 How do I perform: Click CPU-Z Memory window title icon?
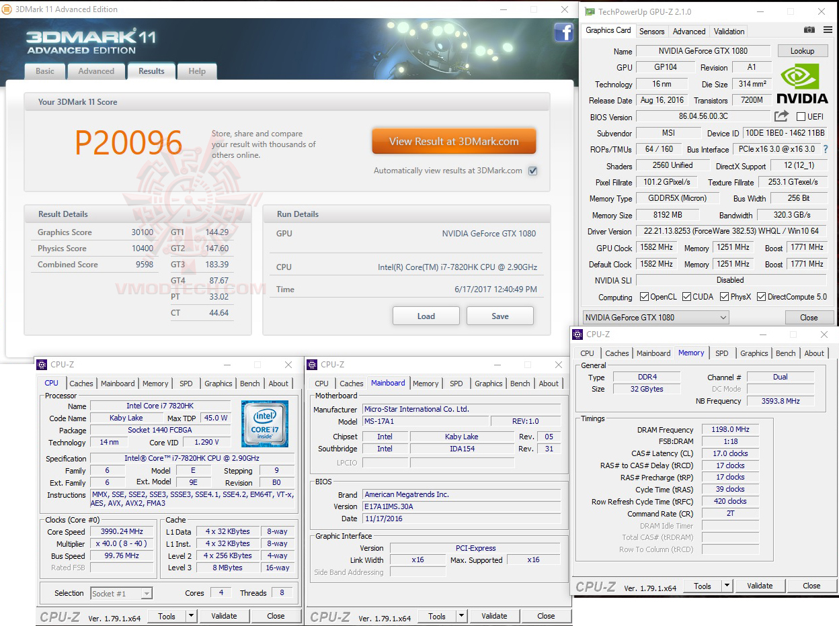(x=577, y=334)
